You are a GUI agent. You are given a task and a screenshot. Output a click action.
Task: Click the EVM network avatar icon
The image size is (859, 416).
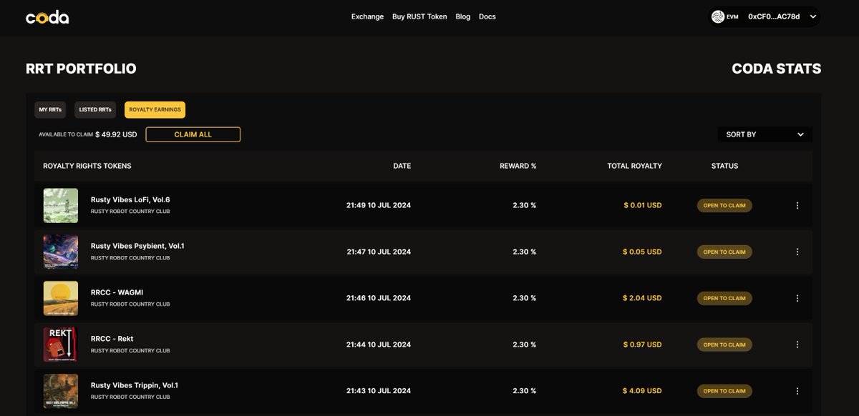coord(718,16)
